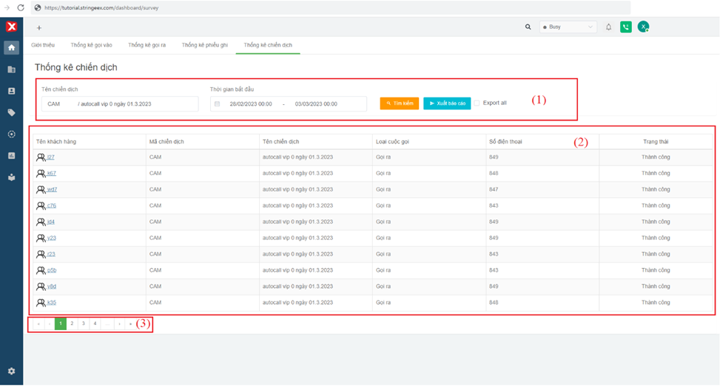
Task: Click the search magnifier in top bar
Action: (x=528, y=27)
